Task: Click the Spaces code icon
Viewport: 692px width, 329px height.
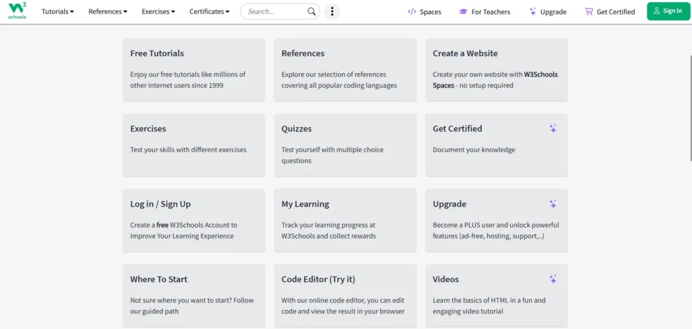Action: (412, 11)
